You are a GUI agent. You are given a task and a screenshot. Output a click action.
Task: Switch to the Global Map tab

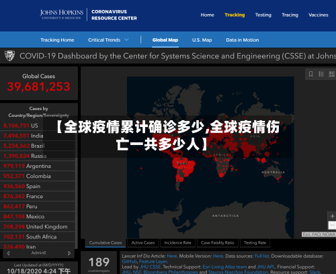[x=165, y=40]
